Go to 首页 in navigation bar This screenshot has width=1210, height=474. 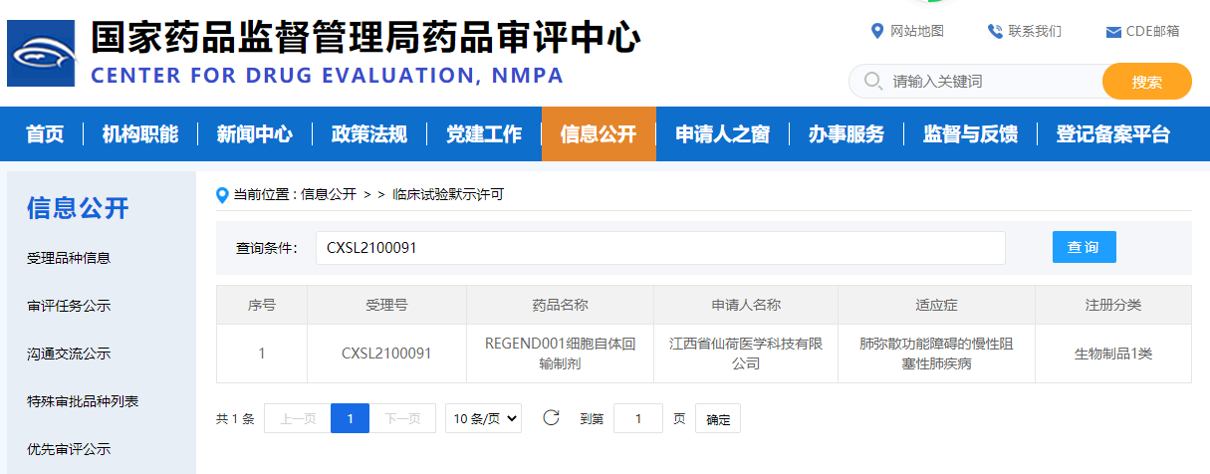point(45,134)
